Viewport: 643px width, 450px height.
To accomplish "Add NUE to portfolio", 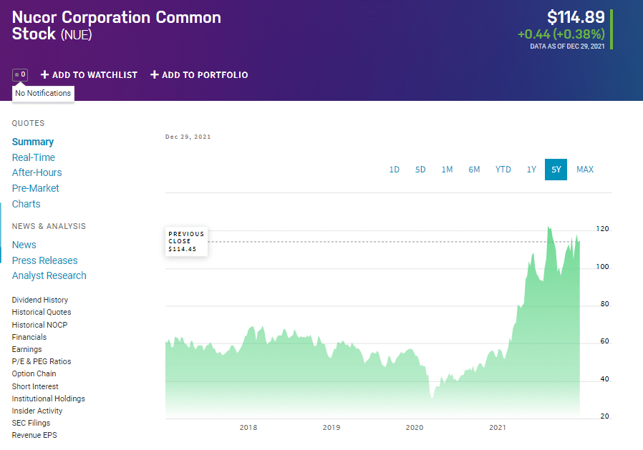I will (x=199, y=75).
